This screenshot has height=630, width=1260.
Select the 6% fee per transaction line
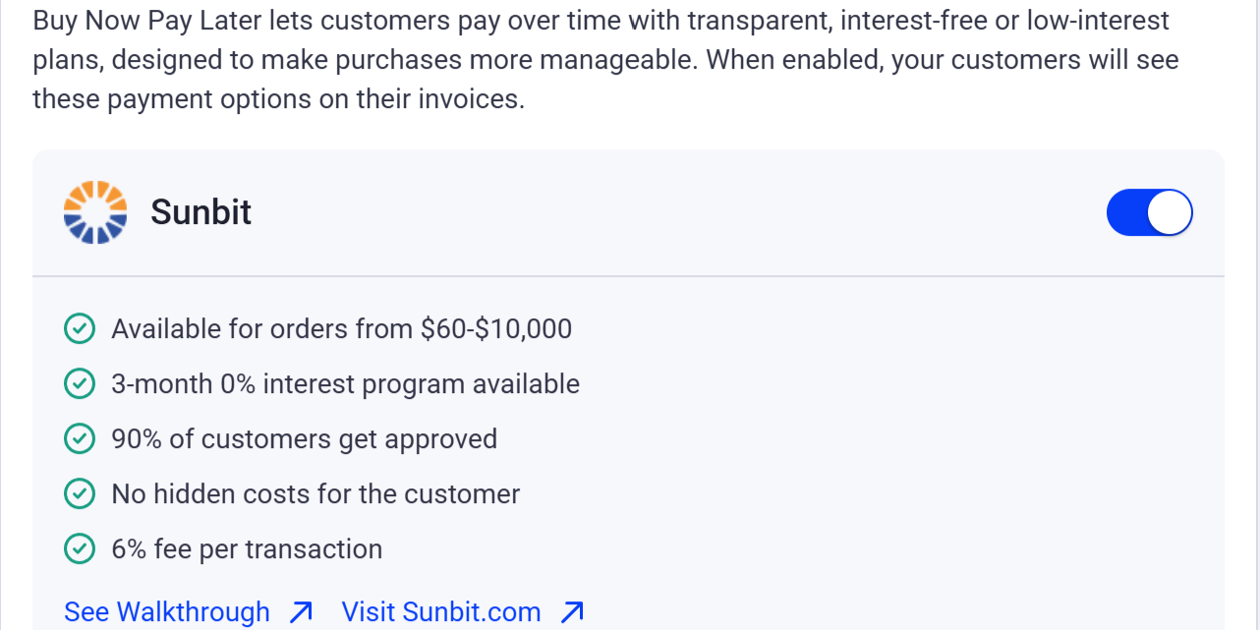click(248, 548)
